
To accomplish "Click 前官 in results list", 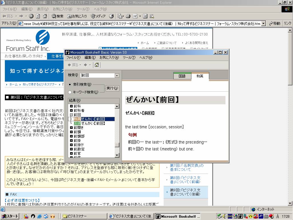I will point(77,154).
